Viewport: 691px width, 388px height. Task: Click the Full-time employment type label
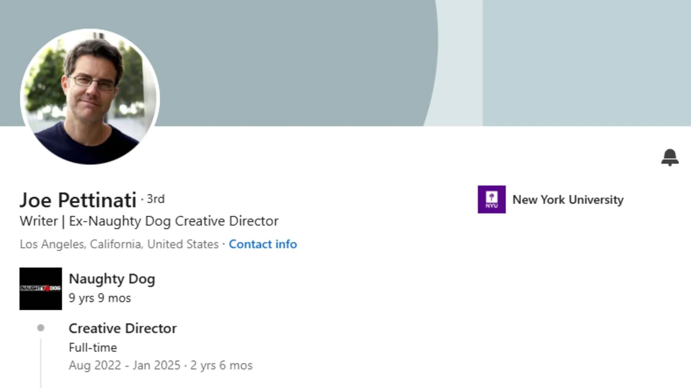(93, 347)
